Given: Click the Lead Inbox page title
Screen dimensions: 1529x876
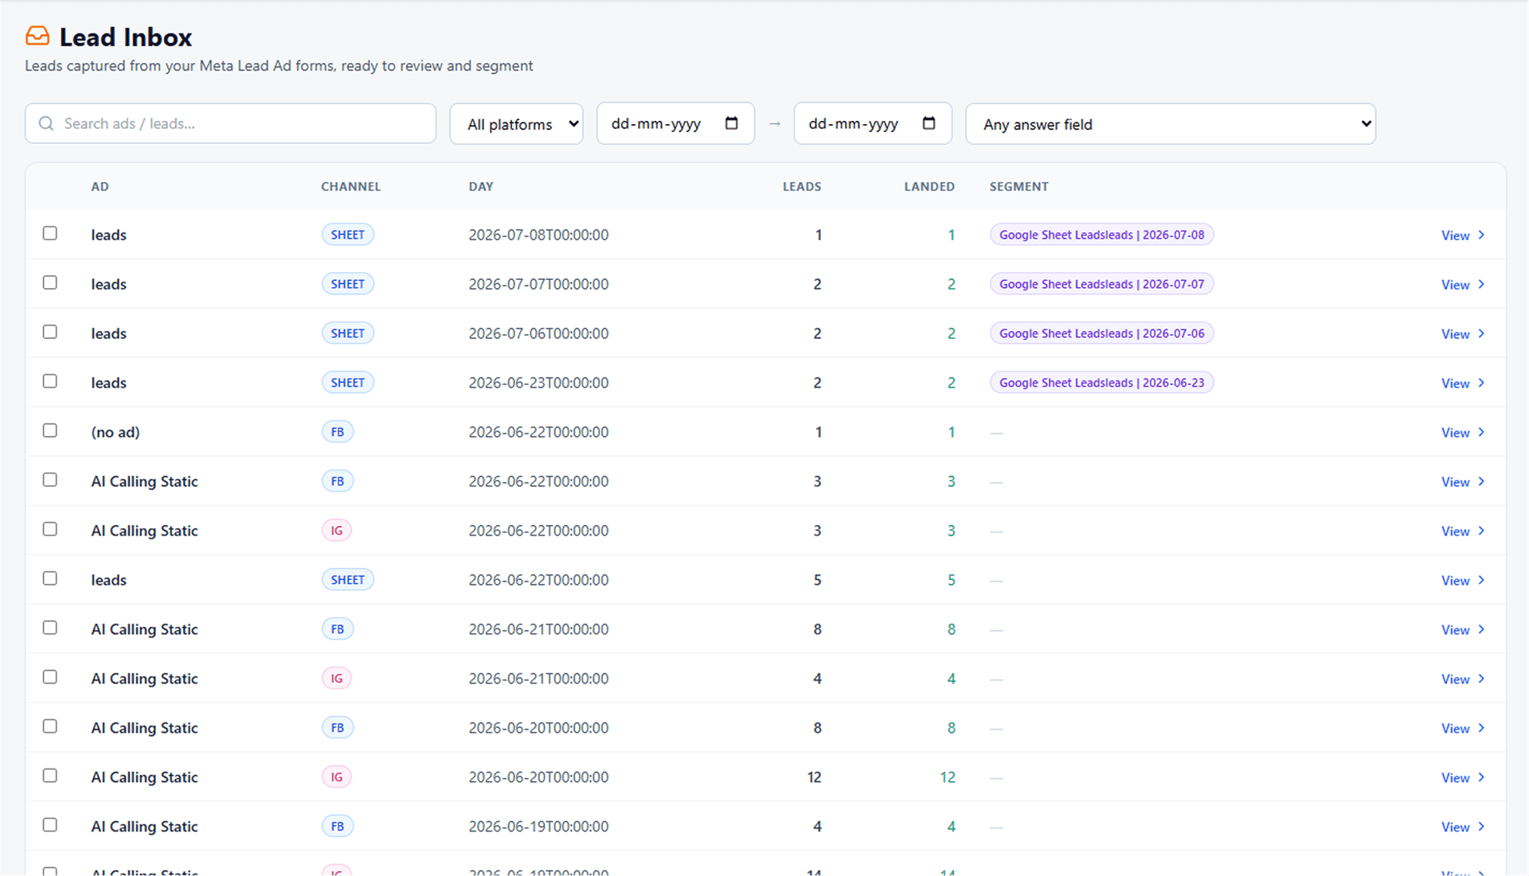Looking at the screenshot, I should [x=126, y=37].
